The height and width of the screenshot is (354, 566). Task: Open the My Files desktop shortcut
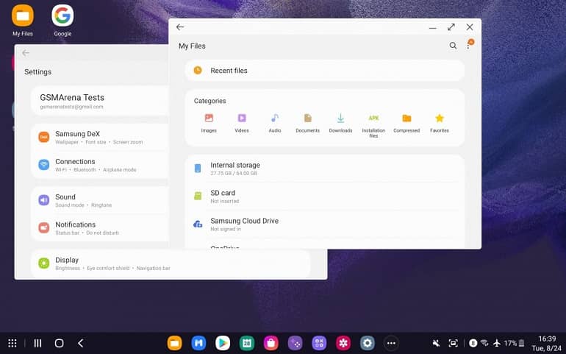[22, 21]
